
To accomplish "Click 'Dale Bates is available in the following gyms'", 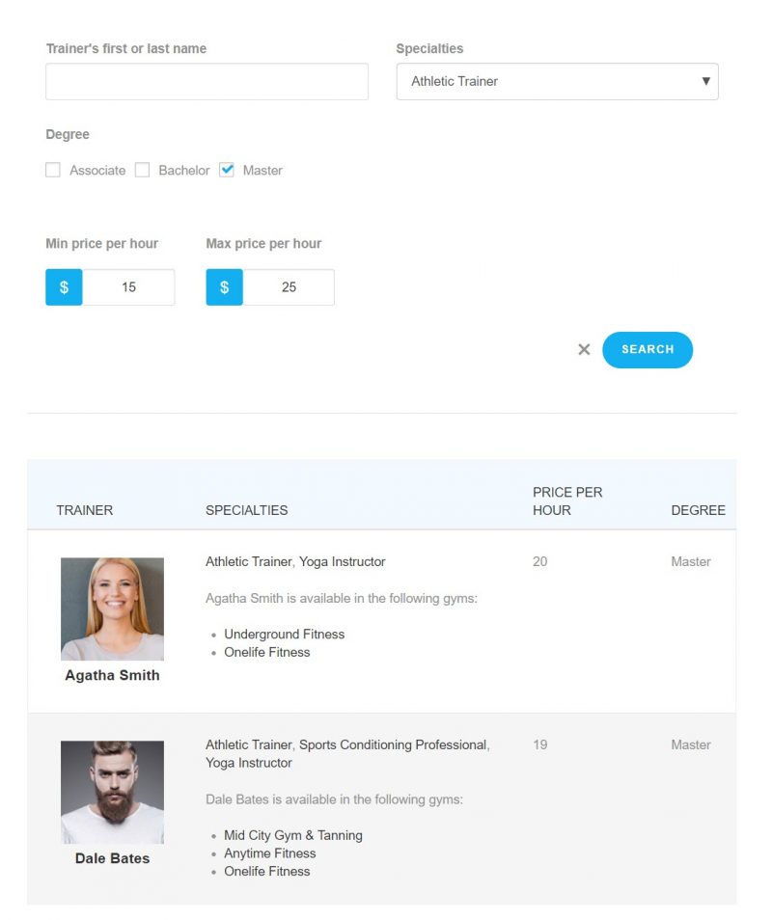I will [x=334, y=799].
